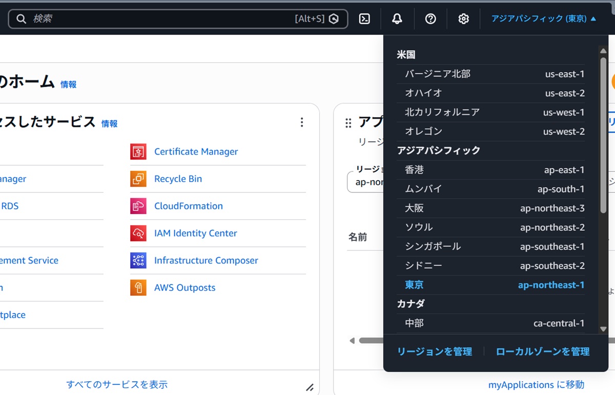Click the CloudFormation service icon
The width and height of the screenshot is (615, 395).
138,206
